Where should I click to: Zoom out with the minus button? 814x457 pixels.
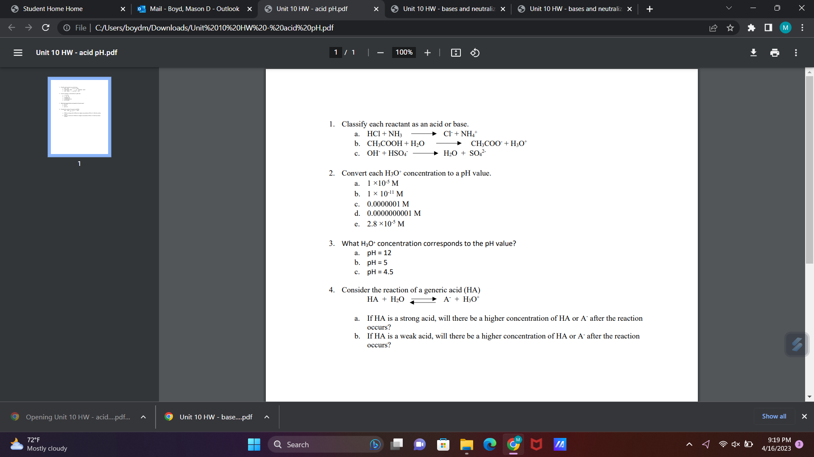380,52
